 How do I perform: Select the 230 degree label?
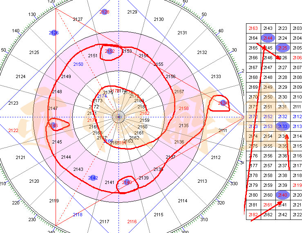32,220
